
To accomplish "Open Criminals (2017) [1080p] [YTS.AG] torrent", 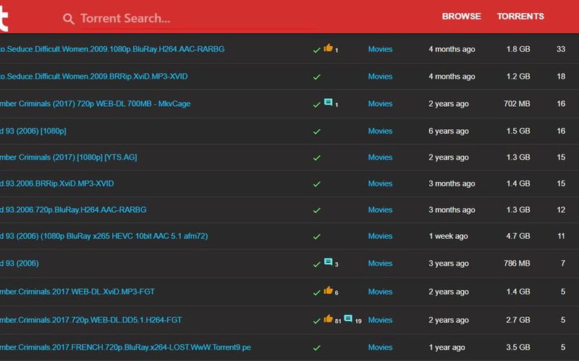I will (x=69, y=157).
